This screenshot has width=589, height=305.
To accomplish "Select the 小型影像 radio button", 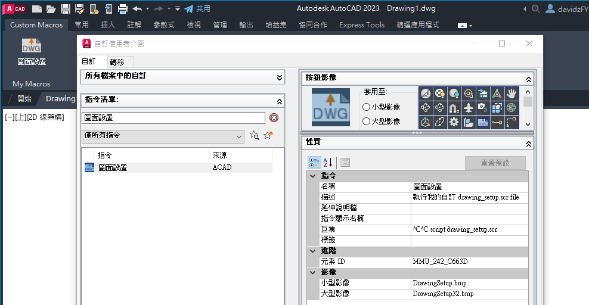I will [x=366, y=107].
